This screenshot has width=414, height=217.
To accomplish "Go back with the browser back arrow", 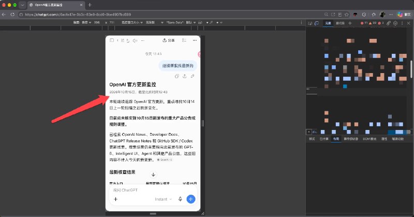I will point(4,15).
